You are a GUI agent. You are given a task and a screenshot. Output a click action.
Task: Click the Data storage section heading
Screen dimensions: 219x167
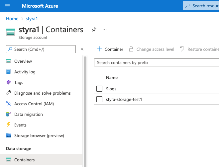19,149
